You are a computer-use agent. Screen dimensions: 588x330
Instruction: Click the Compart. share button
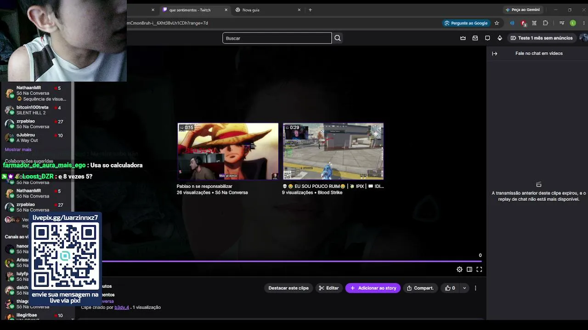point(420,288)
